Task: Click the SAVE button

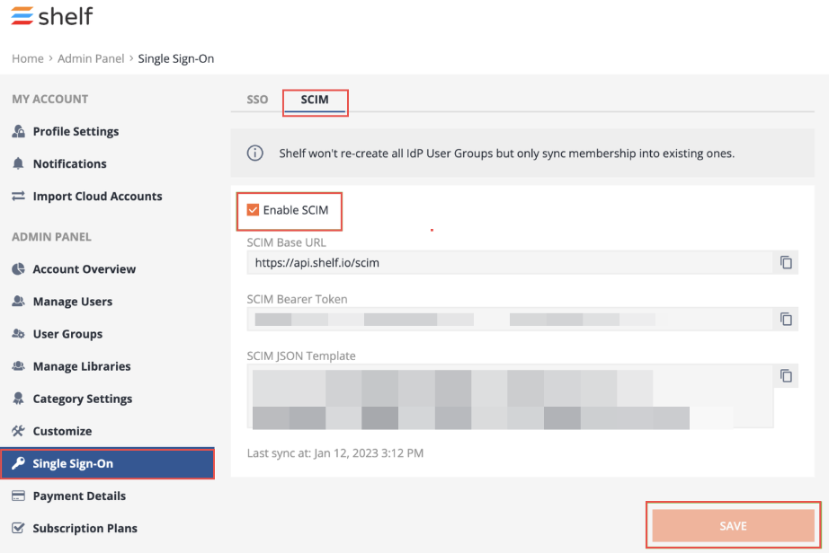Action: 733,525
